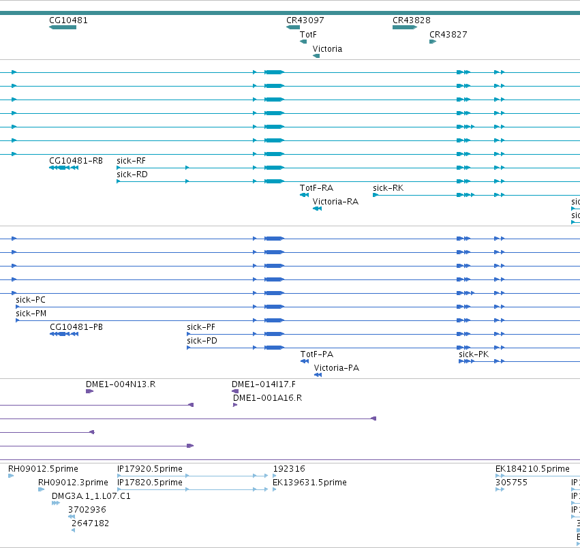Click the EK184210.5prime EST label

pyautogui.click(x=533, y=469)
